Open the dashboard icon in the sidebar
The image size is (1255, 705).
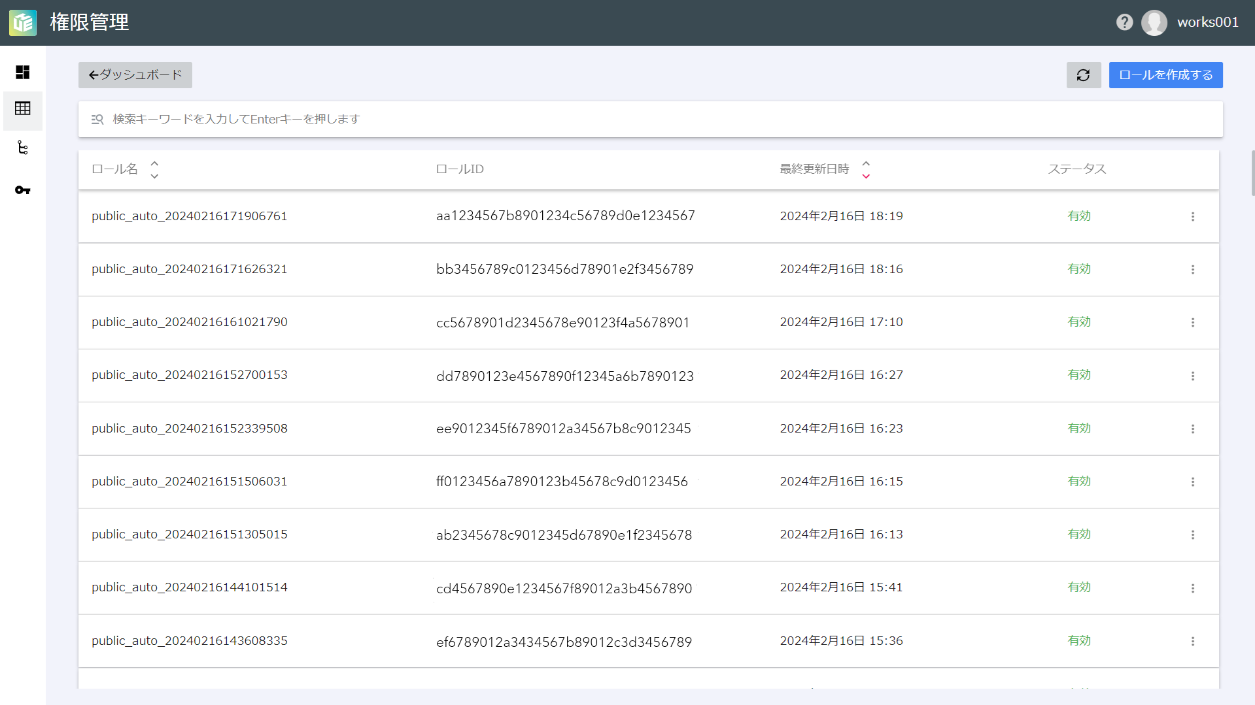coord(23,72)
